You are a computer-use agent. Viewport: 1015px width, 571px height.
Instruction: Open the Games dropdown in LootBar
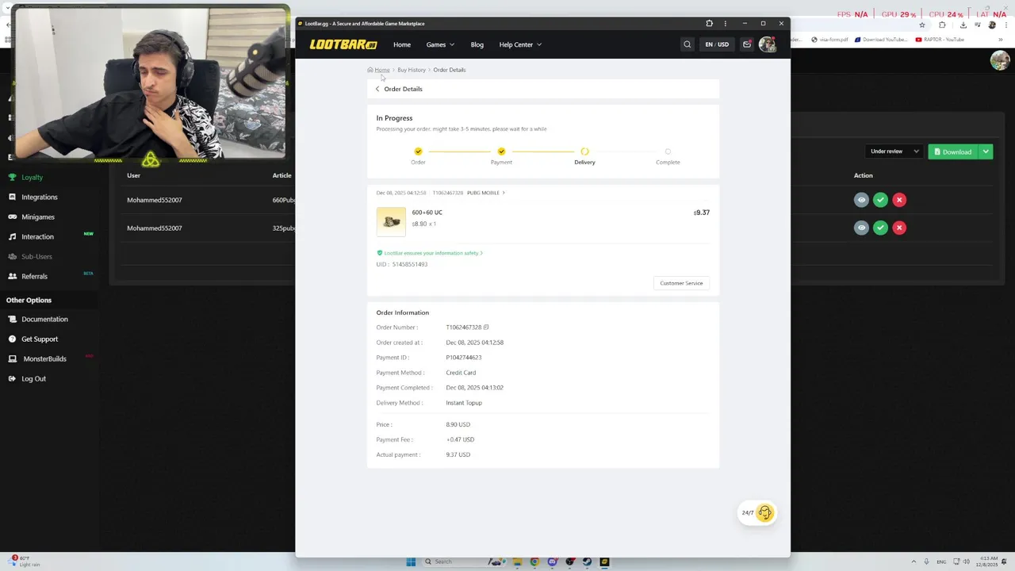point(440,44)
